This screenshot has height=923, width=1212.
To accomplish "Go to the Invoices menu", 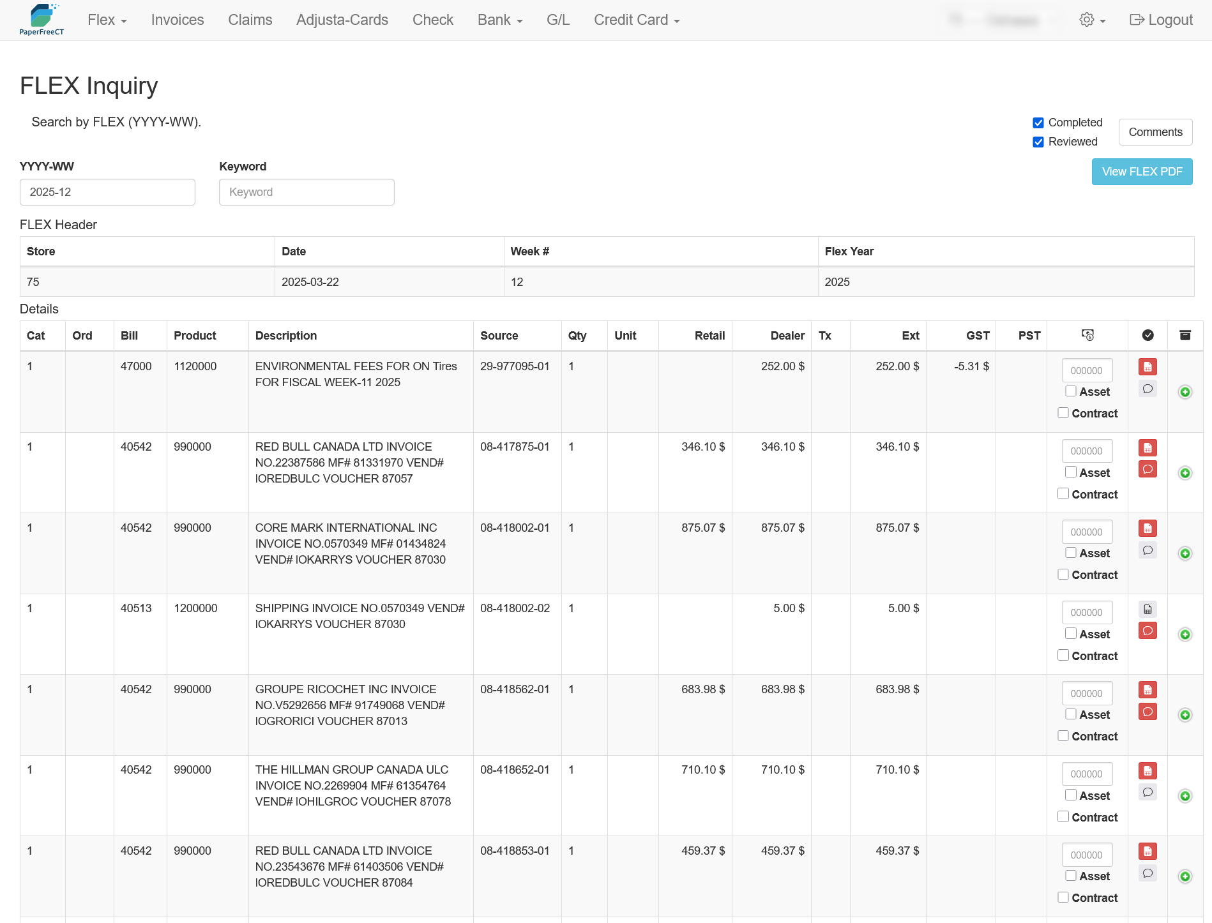I will click(178, 20).
